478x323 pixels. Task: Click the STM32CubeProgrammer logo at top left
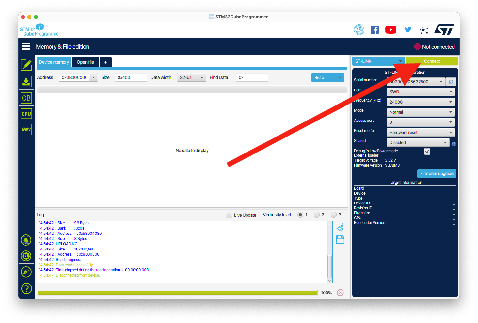[x=40, y=30]
